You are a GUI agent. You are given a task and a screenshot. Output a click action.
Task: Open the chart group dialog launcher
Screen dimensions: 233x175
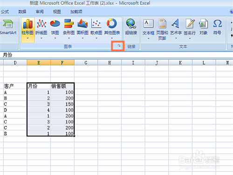119,46
